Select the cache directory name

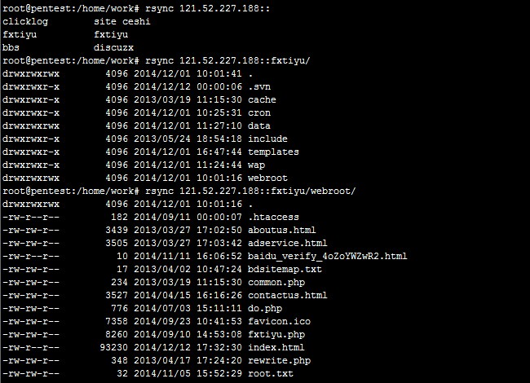[262, 99]
